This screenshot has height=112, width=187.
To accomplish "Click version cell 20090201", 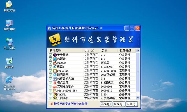I will point(106,87).
